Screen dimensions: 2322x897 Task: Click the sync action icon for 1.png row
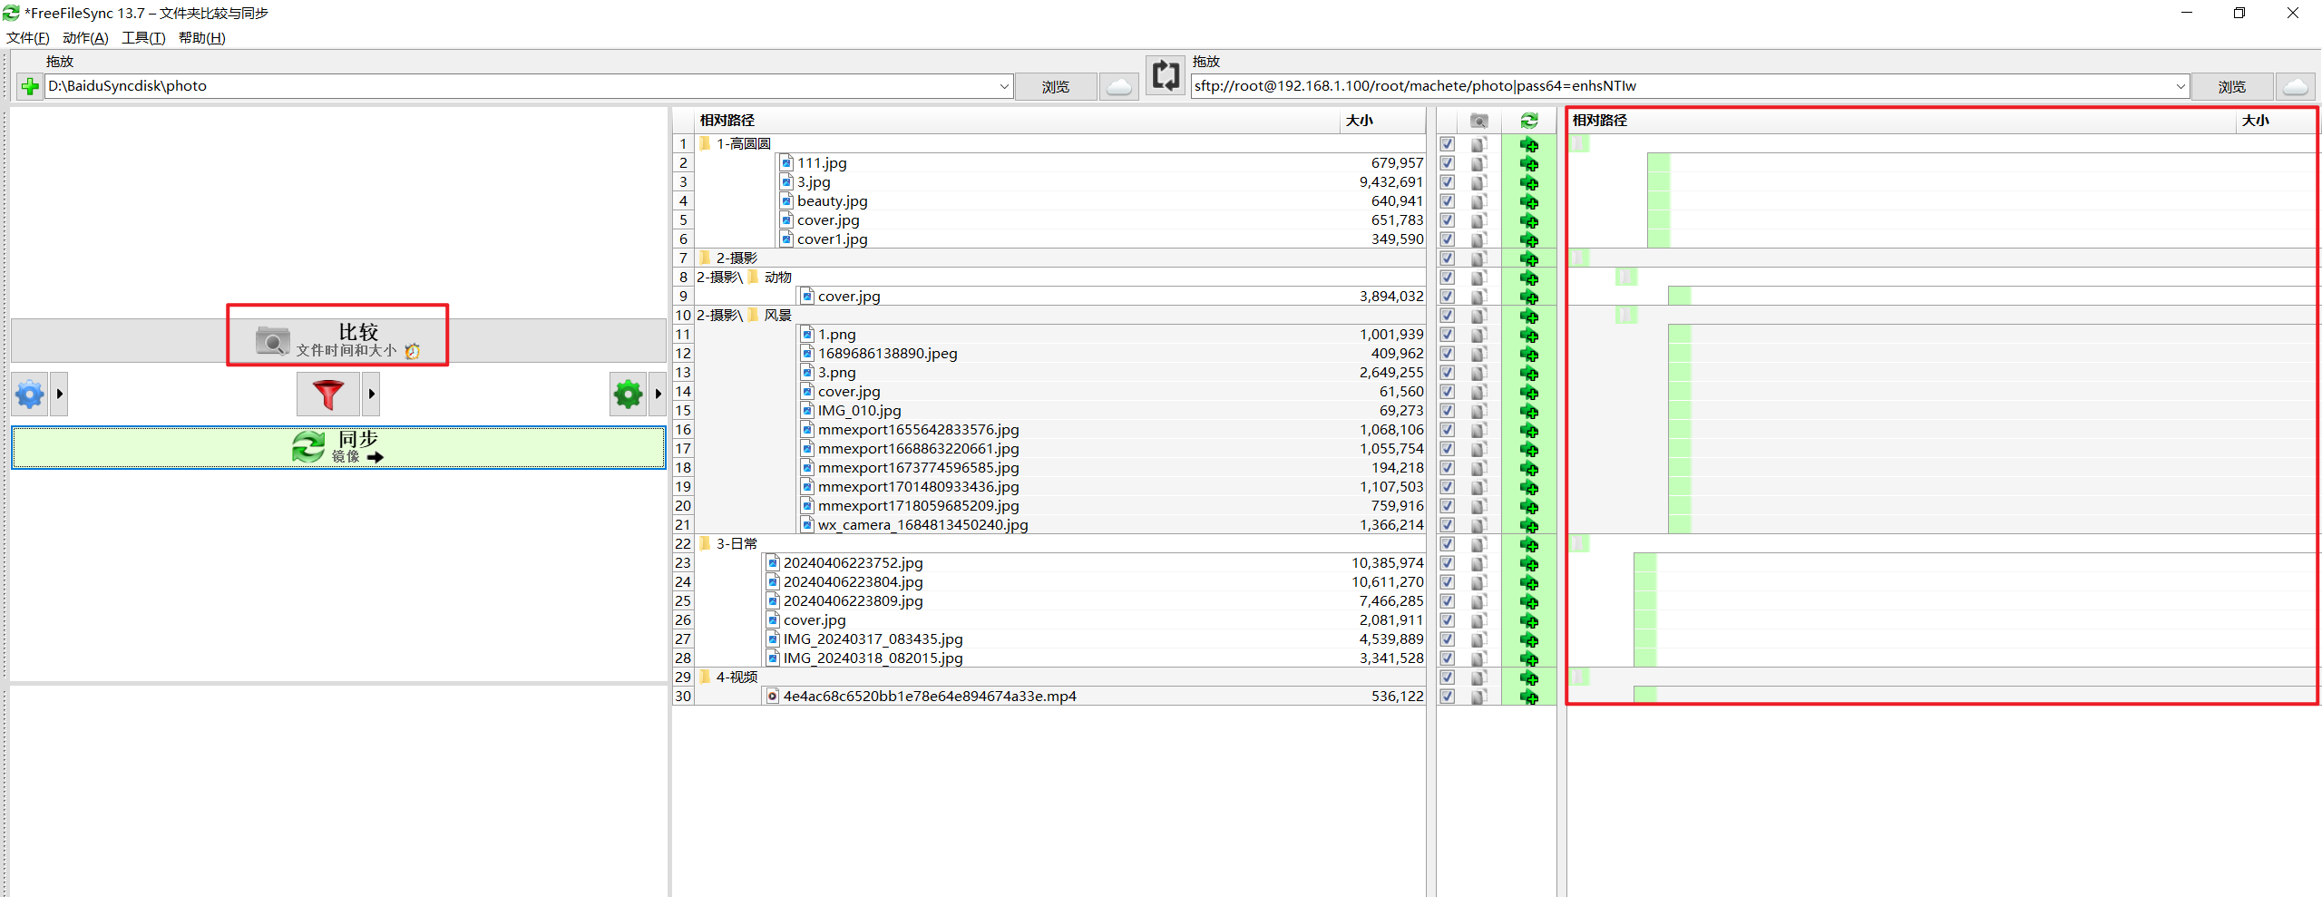[x=1529, y=335]
